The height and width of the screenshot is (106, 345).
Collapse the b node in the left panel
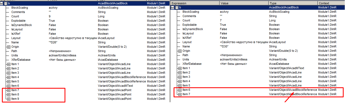(x=6, y=4)
